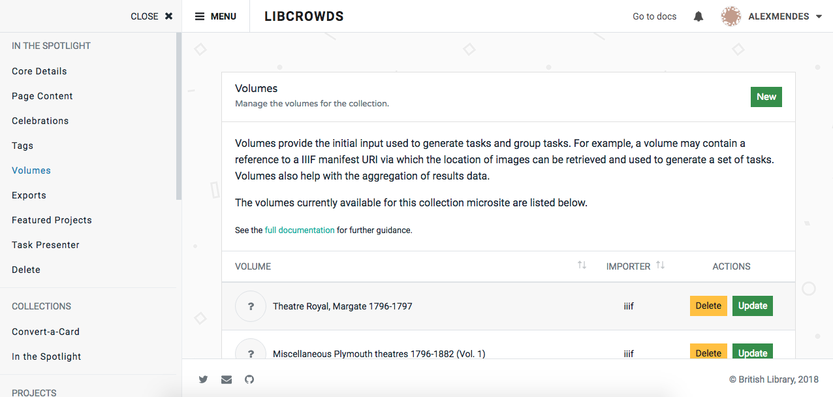The height and width of the screenshot is (397, 833).
Task: Delete the Theatre Royal, Margate volume
Action: (x=708, y=306)
